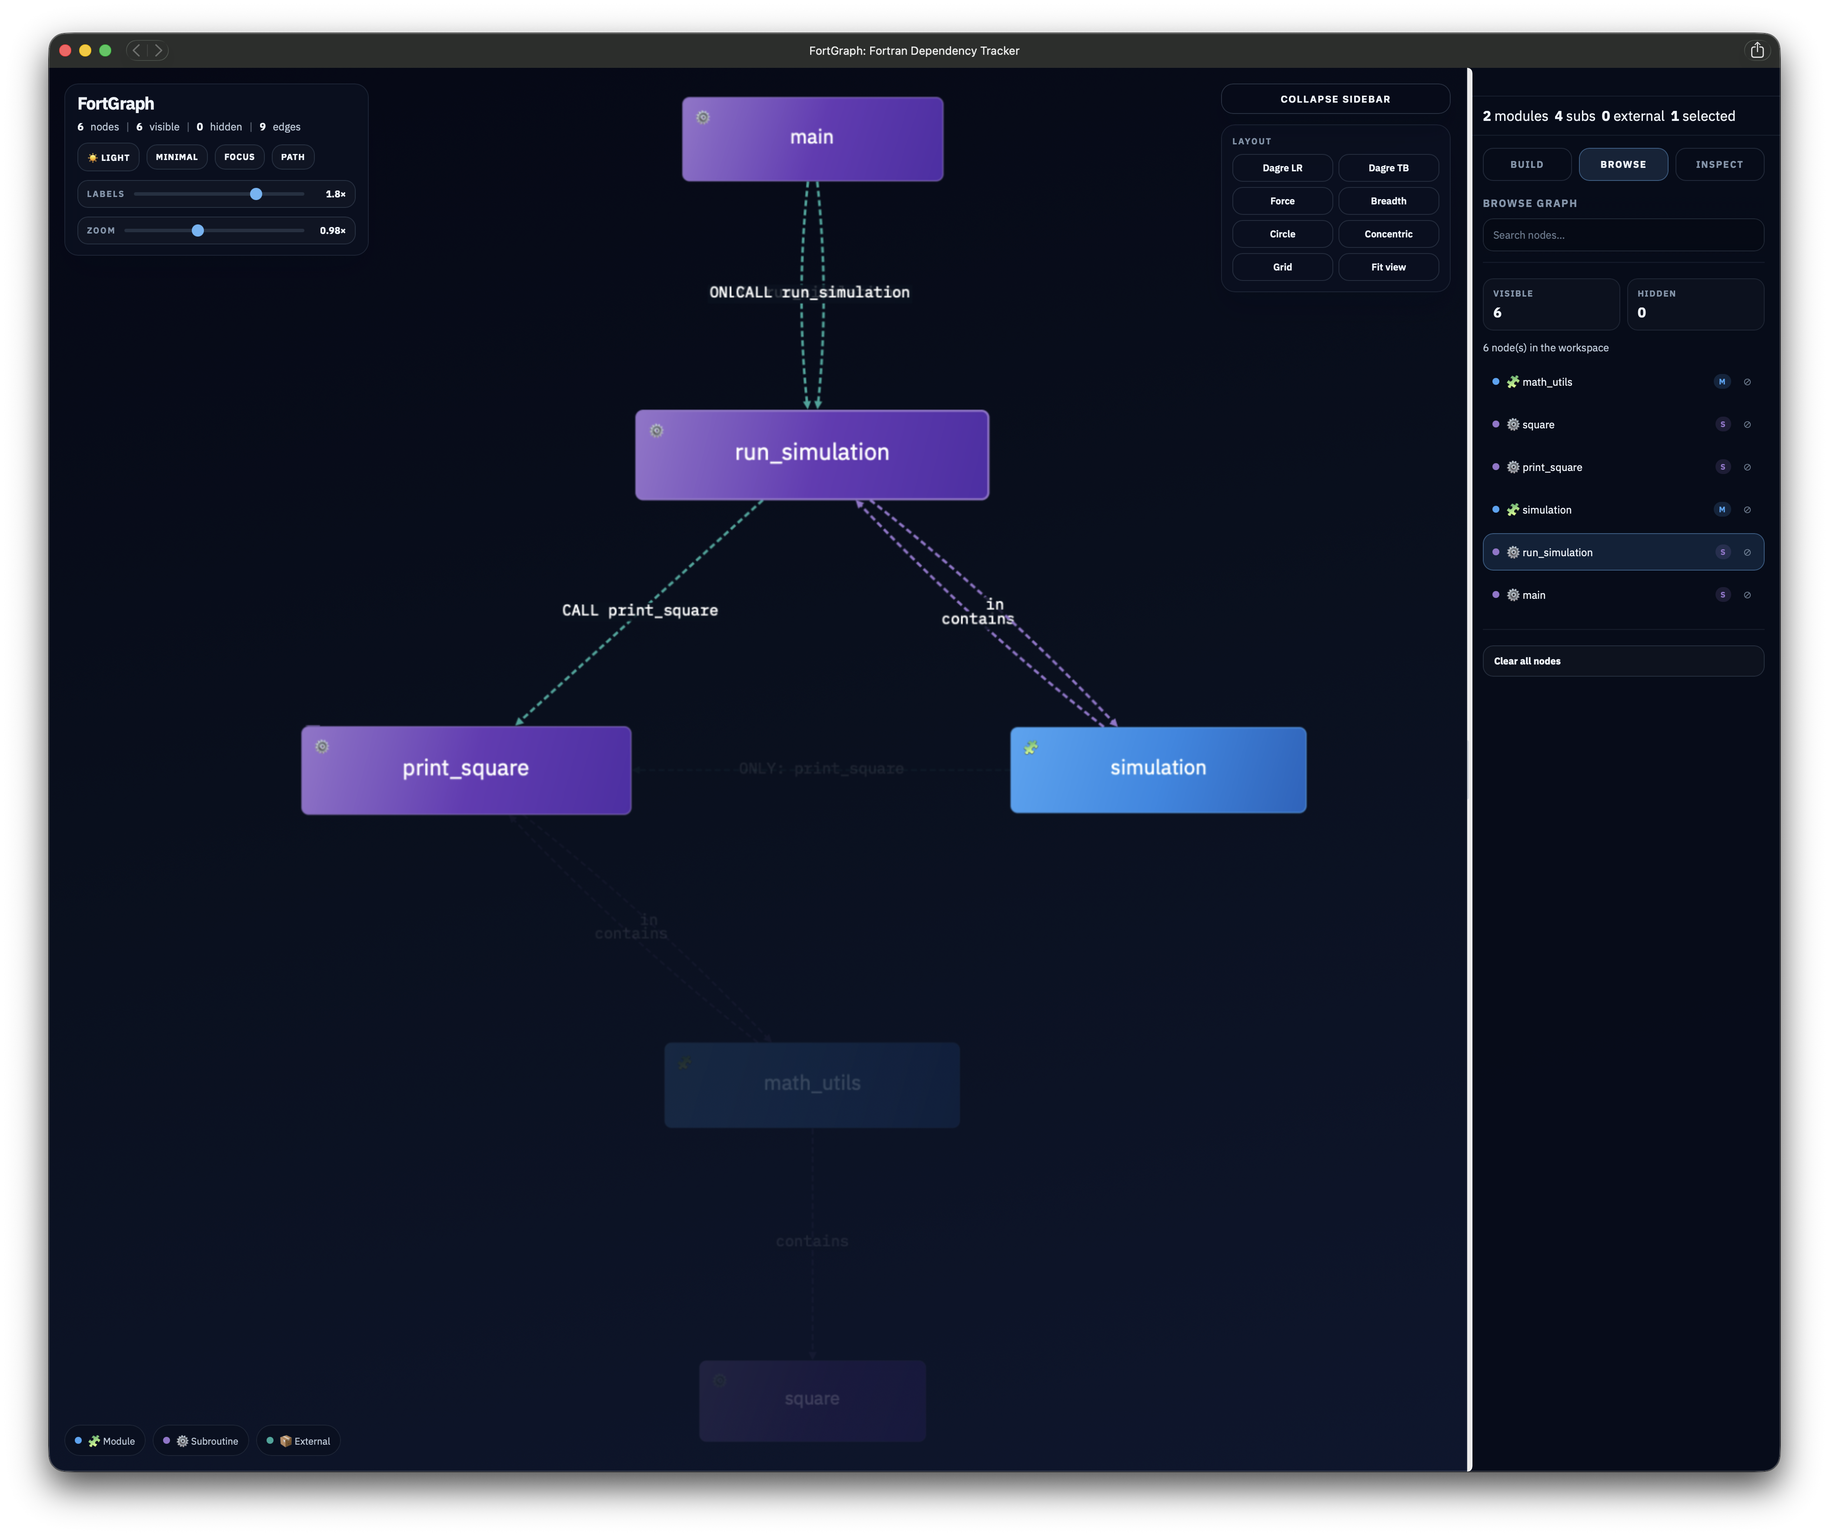The image size is (1829, 1536).
Task: Select the dimmed square graph node
Action: [x=812, y=1400]
